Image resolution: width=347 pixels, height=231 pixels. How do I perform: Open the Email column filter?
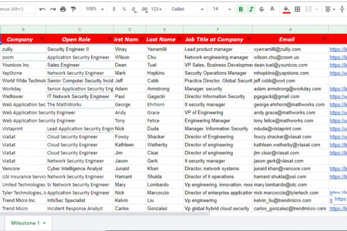pyautogui.click(x=325, y=39)
